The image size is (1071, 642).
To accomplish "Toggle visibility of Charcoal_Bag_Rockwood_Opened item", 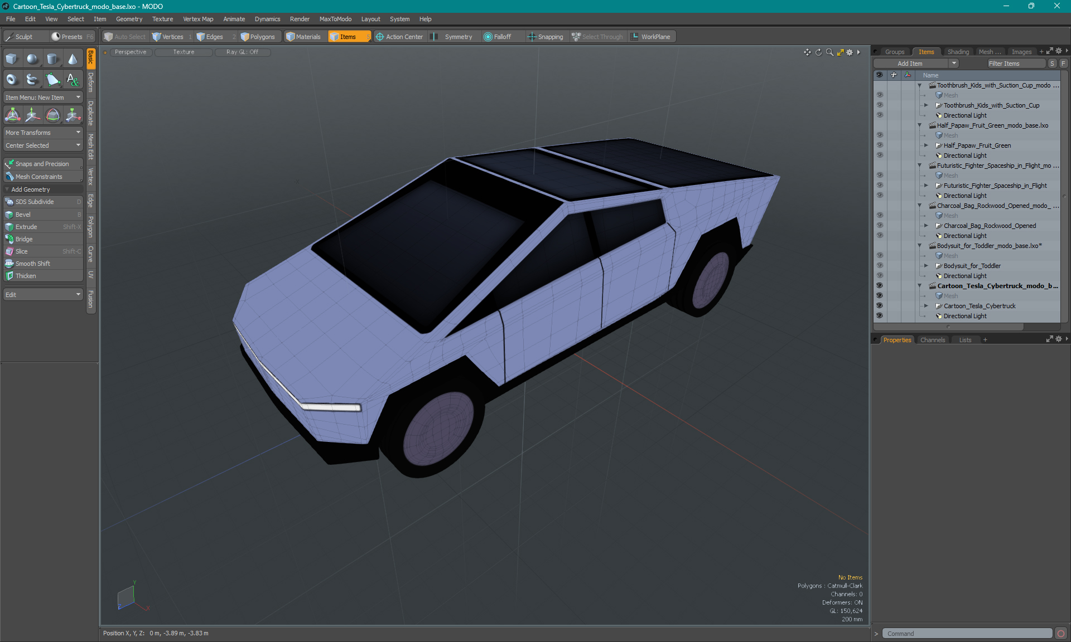I will 880,226.
